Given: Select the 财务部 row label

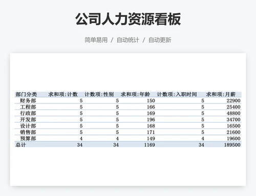Looking at the screenshot, I should click(x=28, y=101).
